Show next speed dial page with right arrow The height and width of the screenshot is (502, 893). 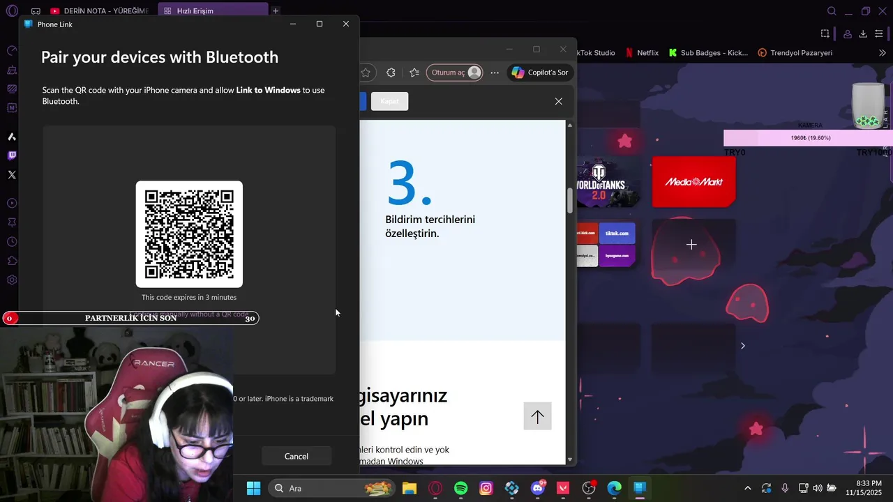[742, 346]
